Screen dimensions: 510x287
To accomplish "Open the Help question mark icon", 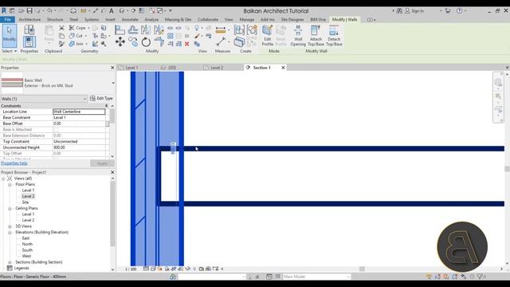I will pyautogui.click(x=459, y=10).
